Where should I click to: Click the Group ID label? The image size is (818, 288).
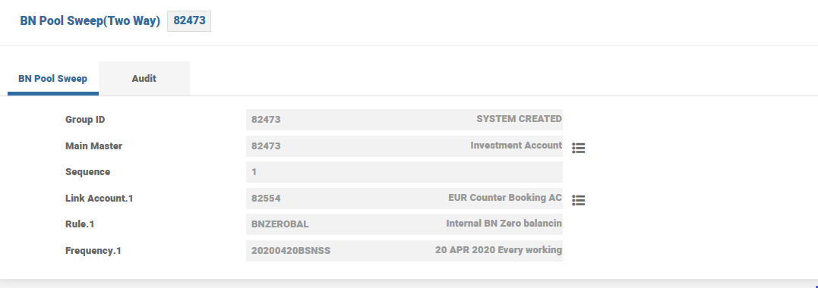point(85,120)
